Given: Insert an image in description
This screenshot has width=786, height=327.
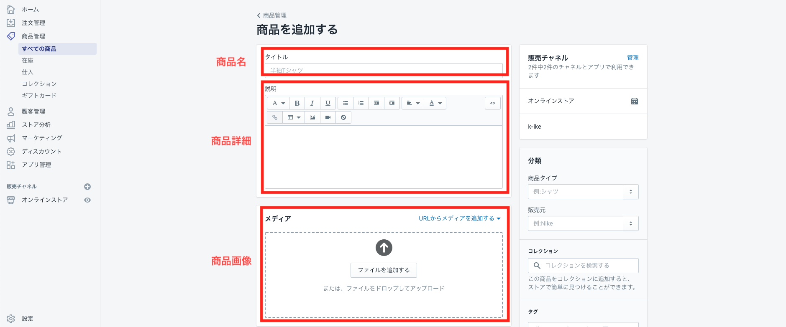Looking at the screenshot, I should 312,117.
